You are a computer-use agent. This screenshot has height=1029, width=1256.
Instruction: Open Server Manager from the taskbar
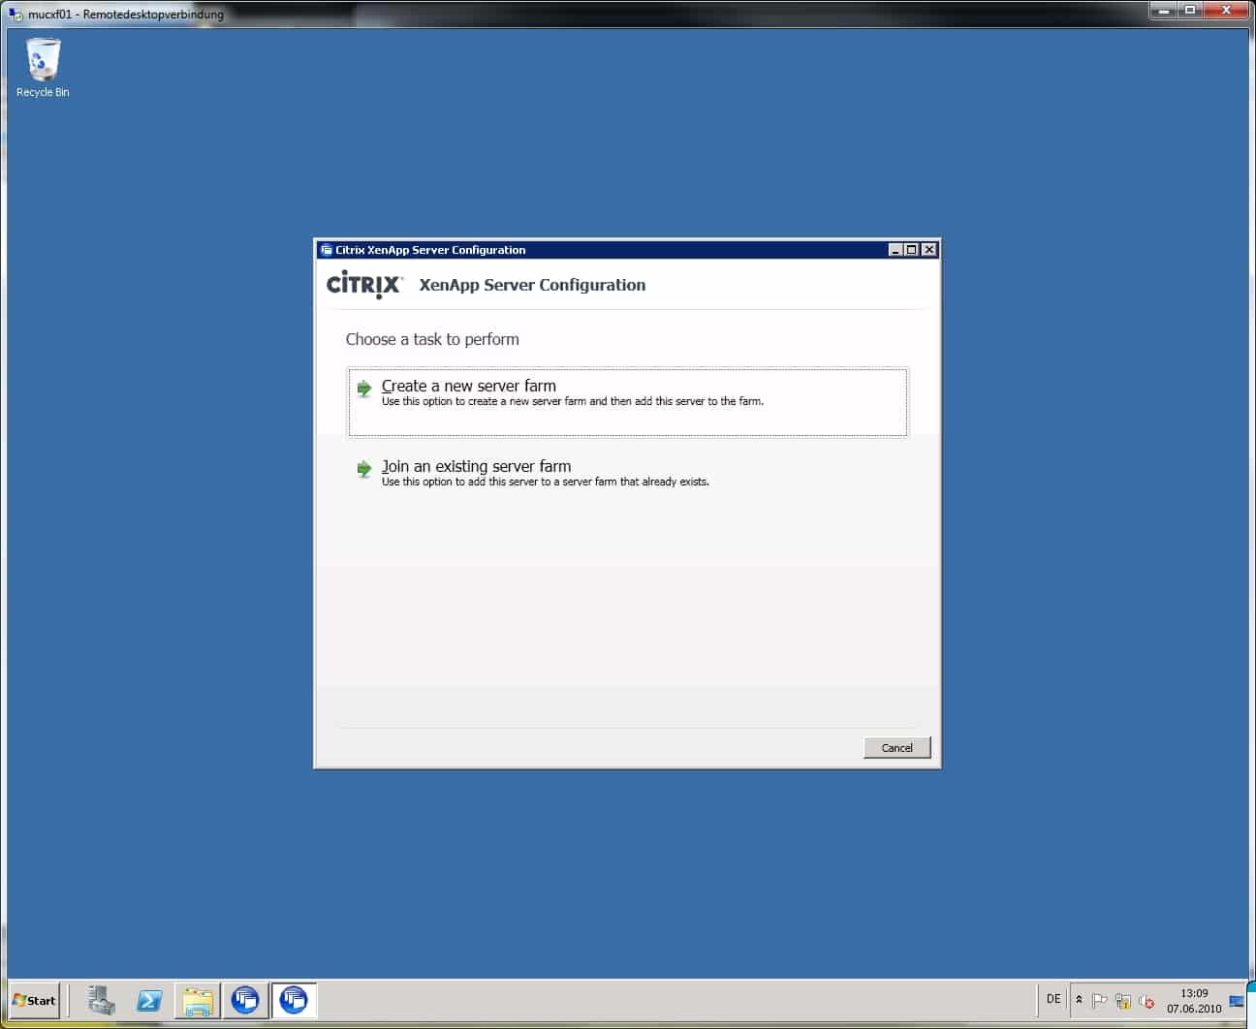101,1000
